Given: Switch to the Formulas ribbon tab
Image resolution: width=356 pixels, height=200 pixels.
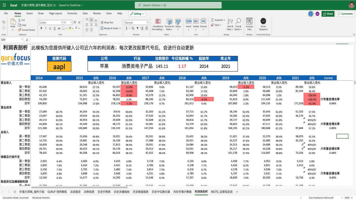Looking at the screenshot, I should tap(72, 14).
